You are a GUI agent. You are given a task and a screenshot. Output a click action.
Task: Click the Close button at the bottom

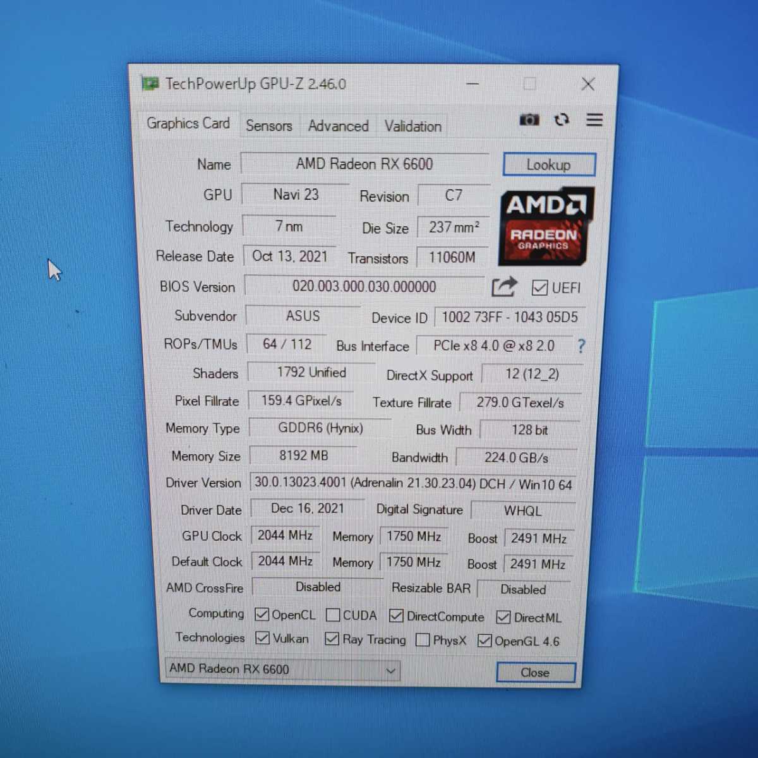point(536,673)
